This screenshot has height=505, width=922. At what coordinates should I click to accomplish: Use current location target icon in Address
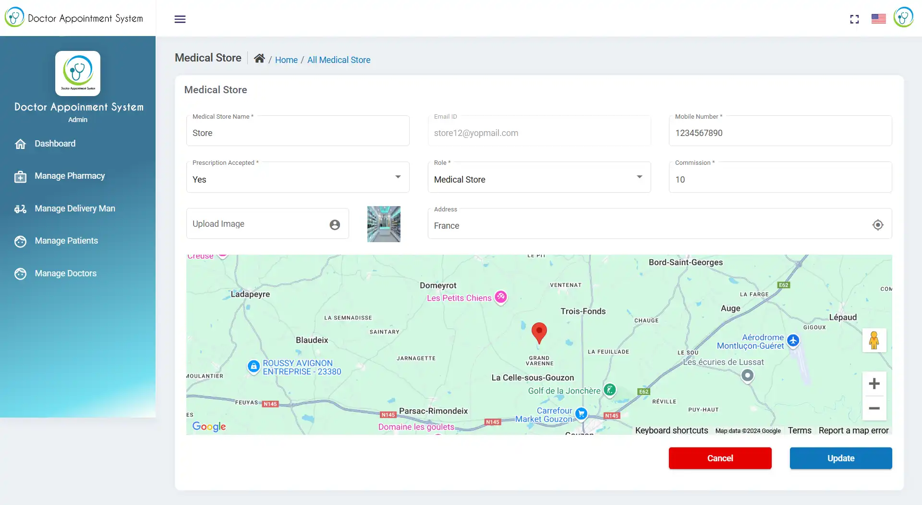point(878,224)
